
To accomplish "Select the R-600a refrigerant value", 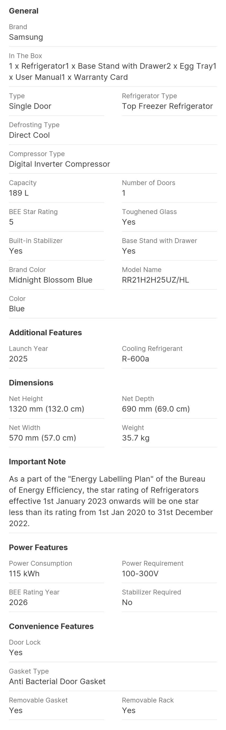I will [135, 358].
